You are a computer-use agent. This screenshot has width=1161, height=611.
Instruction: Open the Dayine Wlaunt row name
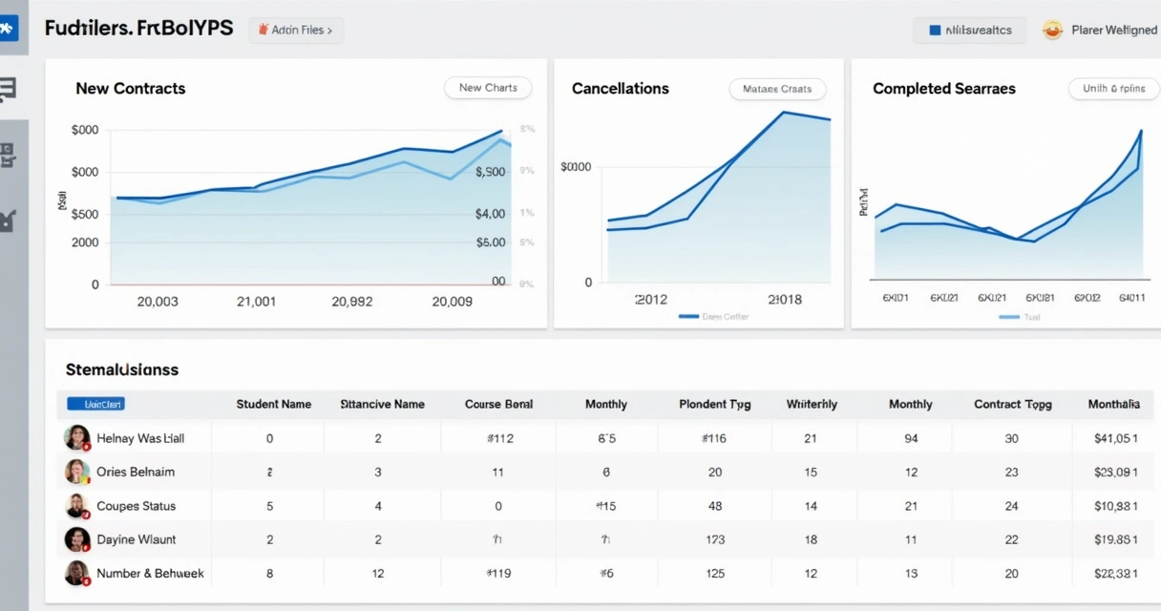click(137, 539)
